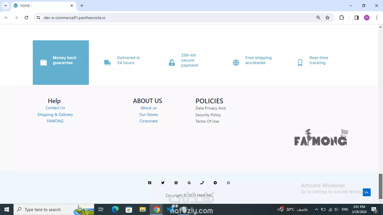The width and height of the screenshot is (383, 215).
Task: Open the Instagram social icon in footer
Action: pos(176,183)
